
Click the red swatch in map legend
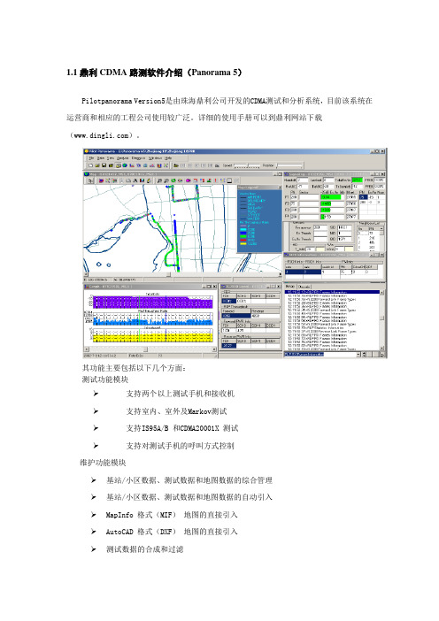point(243,240)
